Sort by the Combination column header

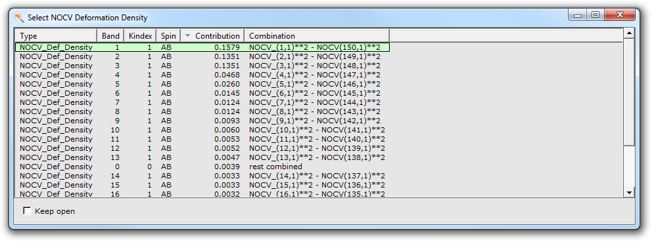click(317, 35)
